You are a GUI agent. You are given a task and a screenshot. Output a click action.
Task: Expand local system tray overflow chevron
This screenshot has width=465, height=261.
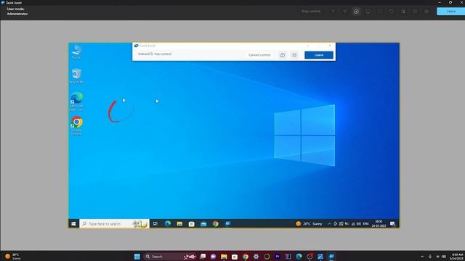(422, 257)
